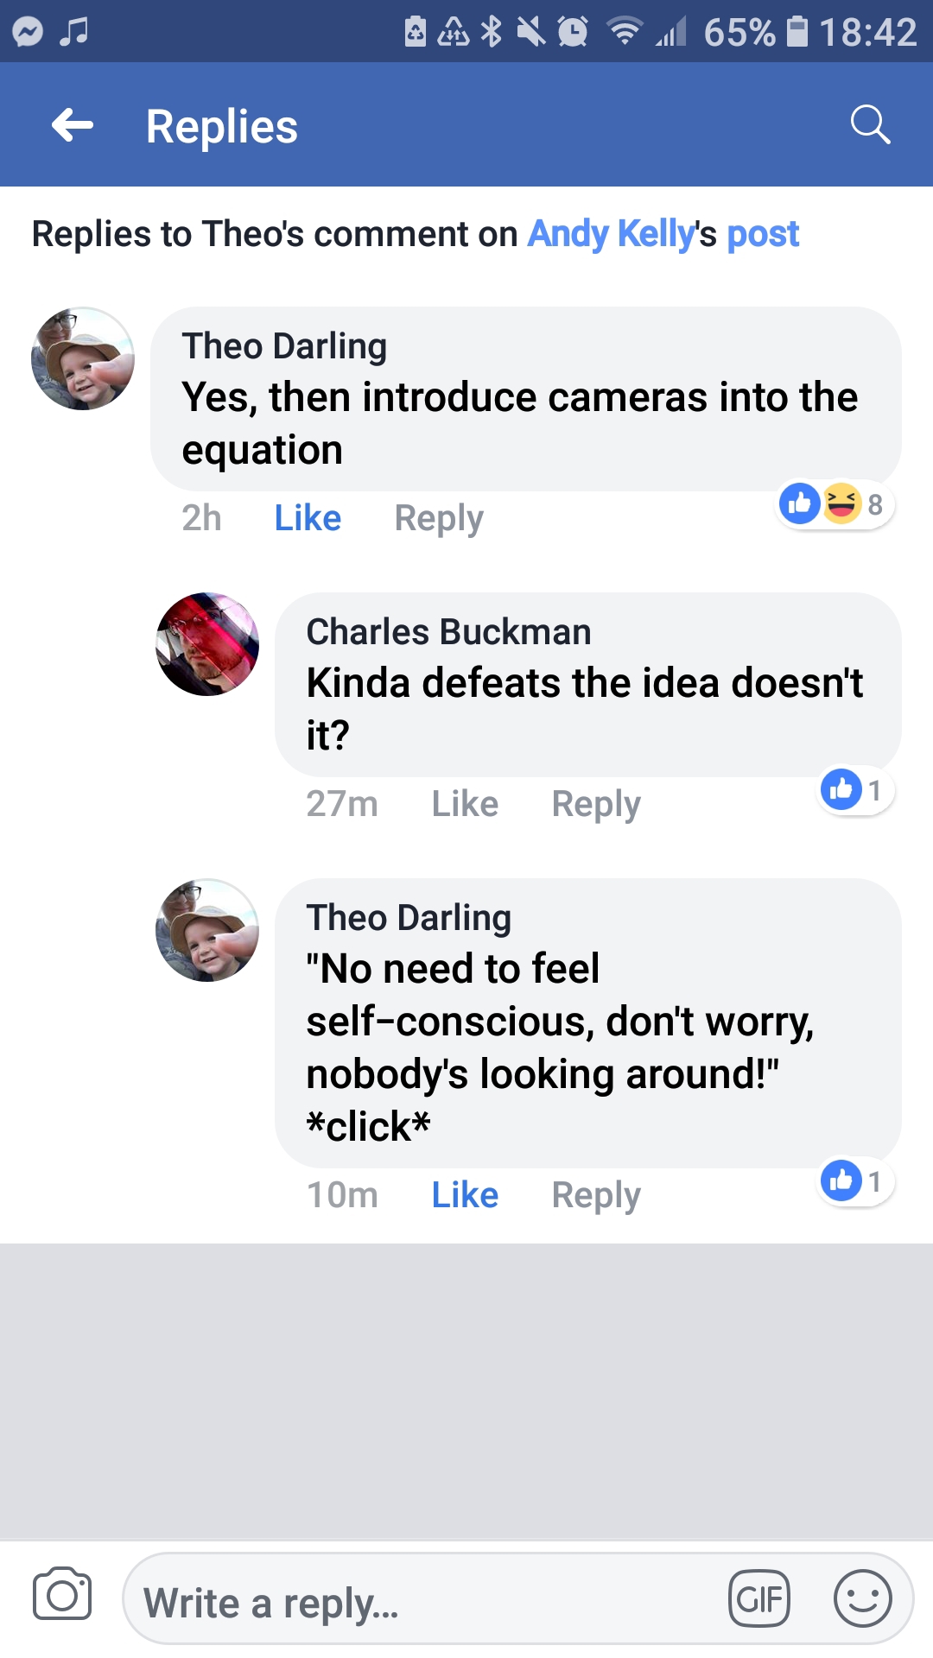Reply to Theo's 10-minute-old comment
The width and height of the screenshot is (933, 1658).
pos(596,1195)
